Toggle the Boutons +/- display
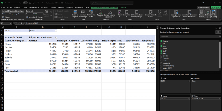 (207, 14)
